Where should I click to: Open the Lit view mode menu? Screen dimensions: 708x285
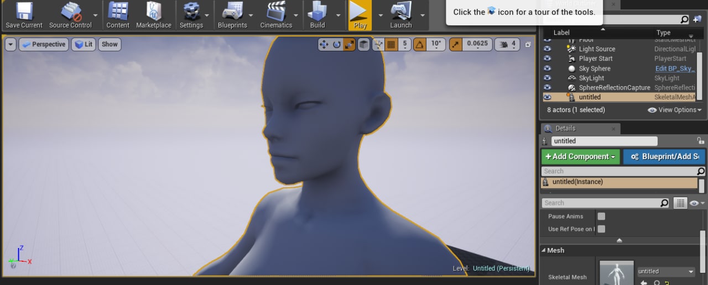(x=84, y=44)
